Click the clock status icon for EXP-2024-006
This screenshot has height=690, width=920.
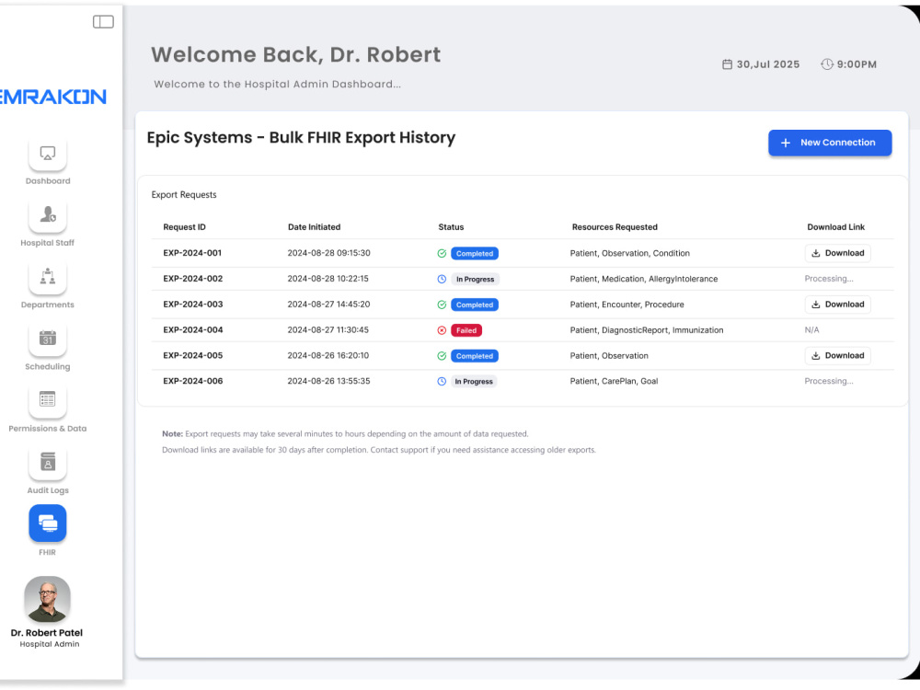(x=442, y=382)
